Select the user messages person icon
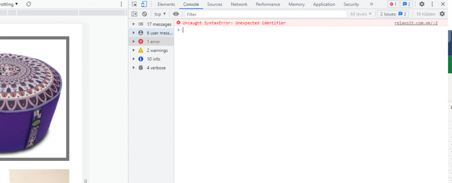The image size is (452, 183). [x=141, y=33]
